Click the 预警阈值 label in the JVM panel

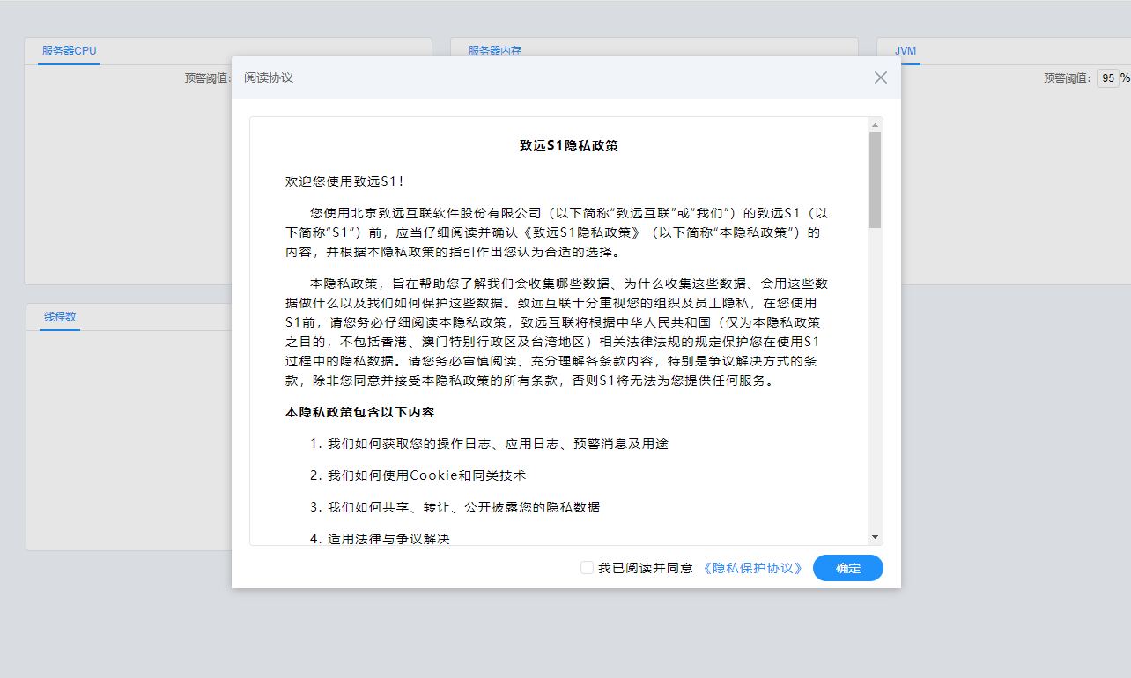[x=1068, y=78]
